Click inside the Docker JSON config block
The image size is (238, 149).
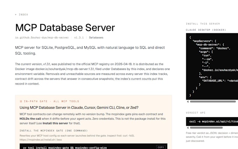[x=212, y=66]
